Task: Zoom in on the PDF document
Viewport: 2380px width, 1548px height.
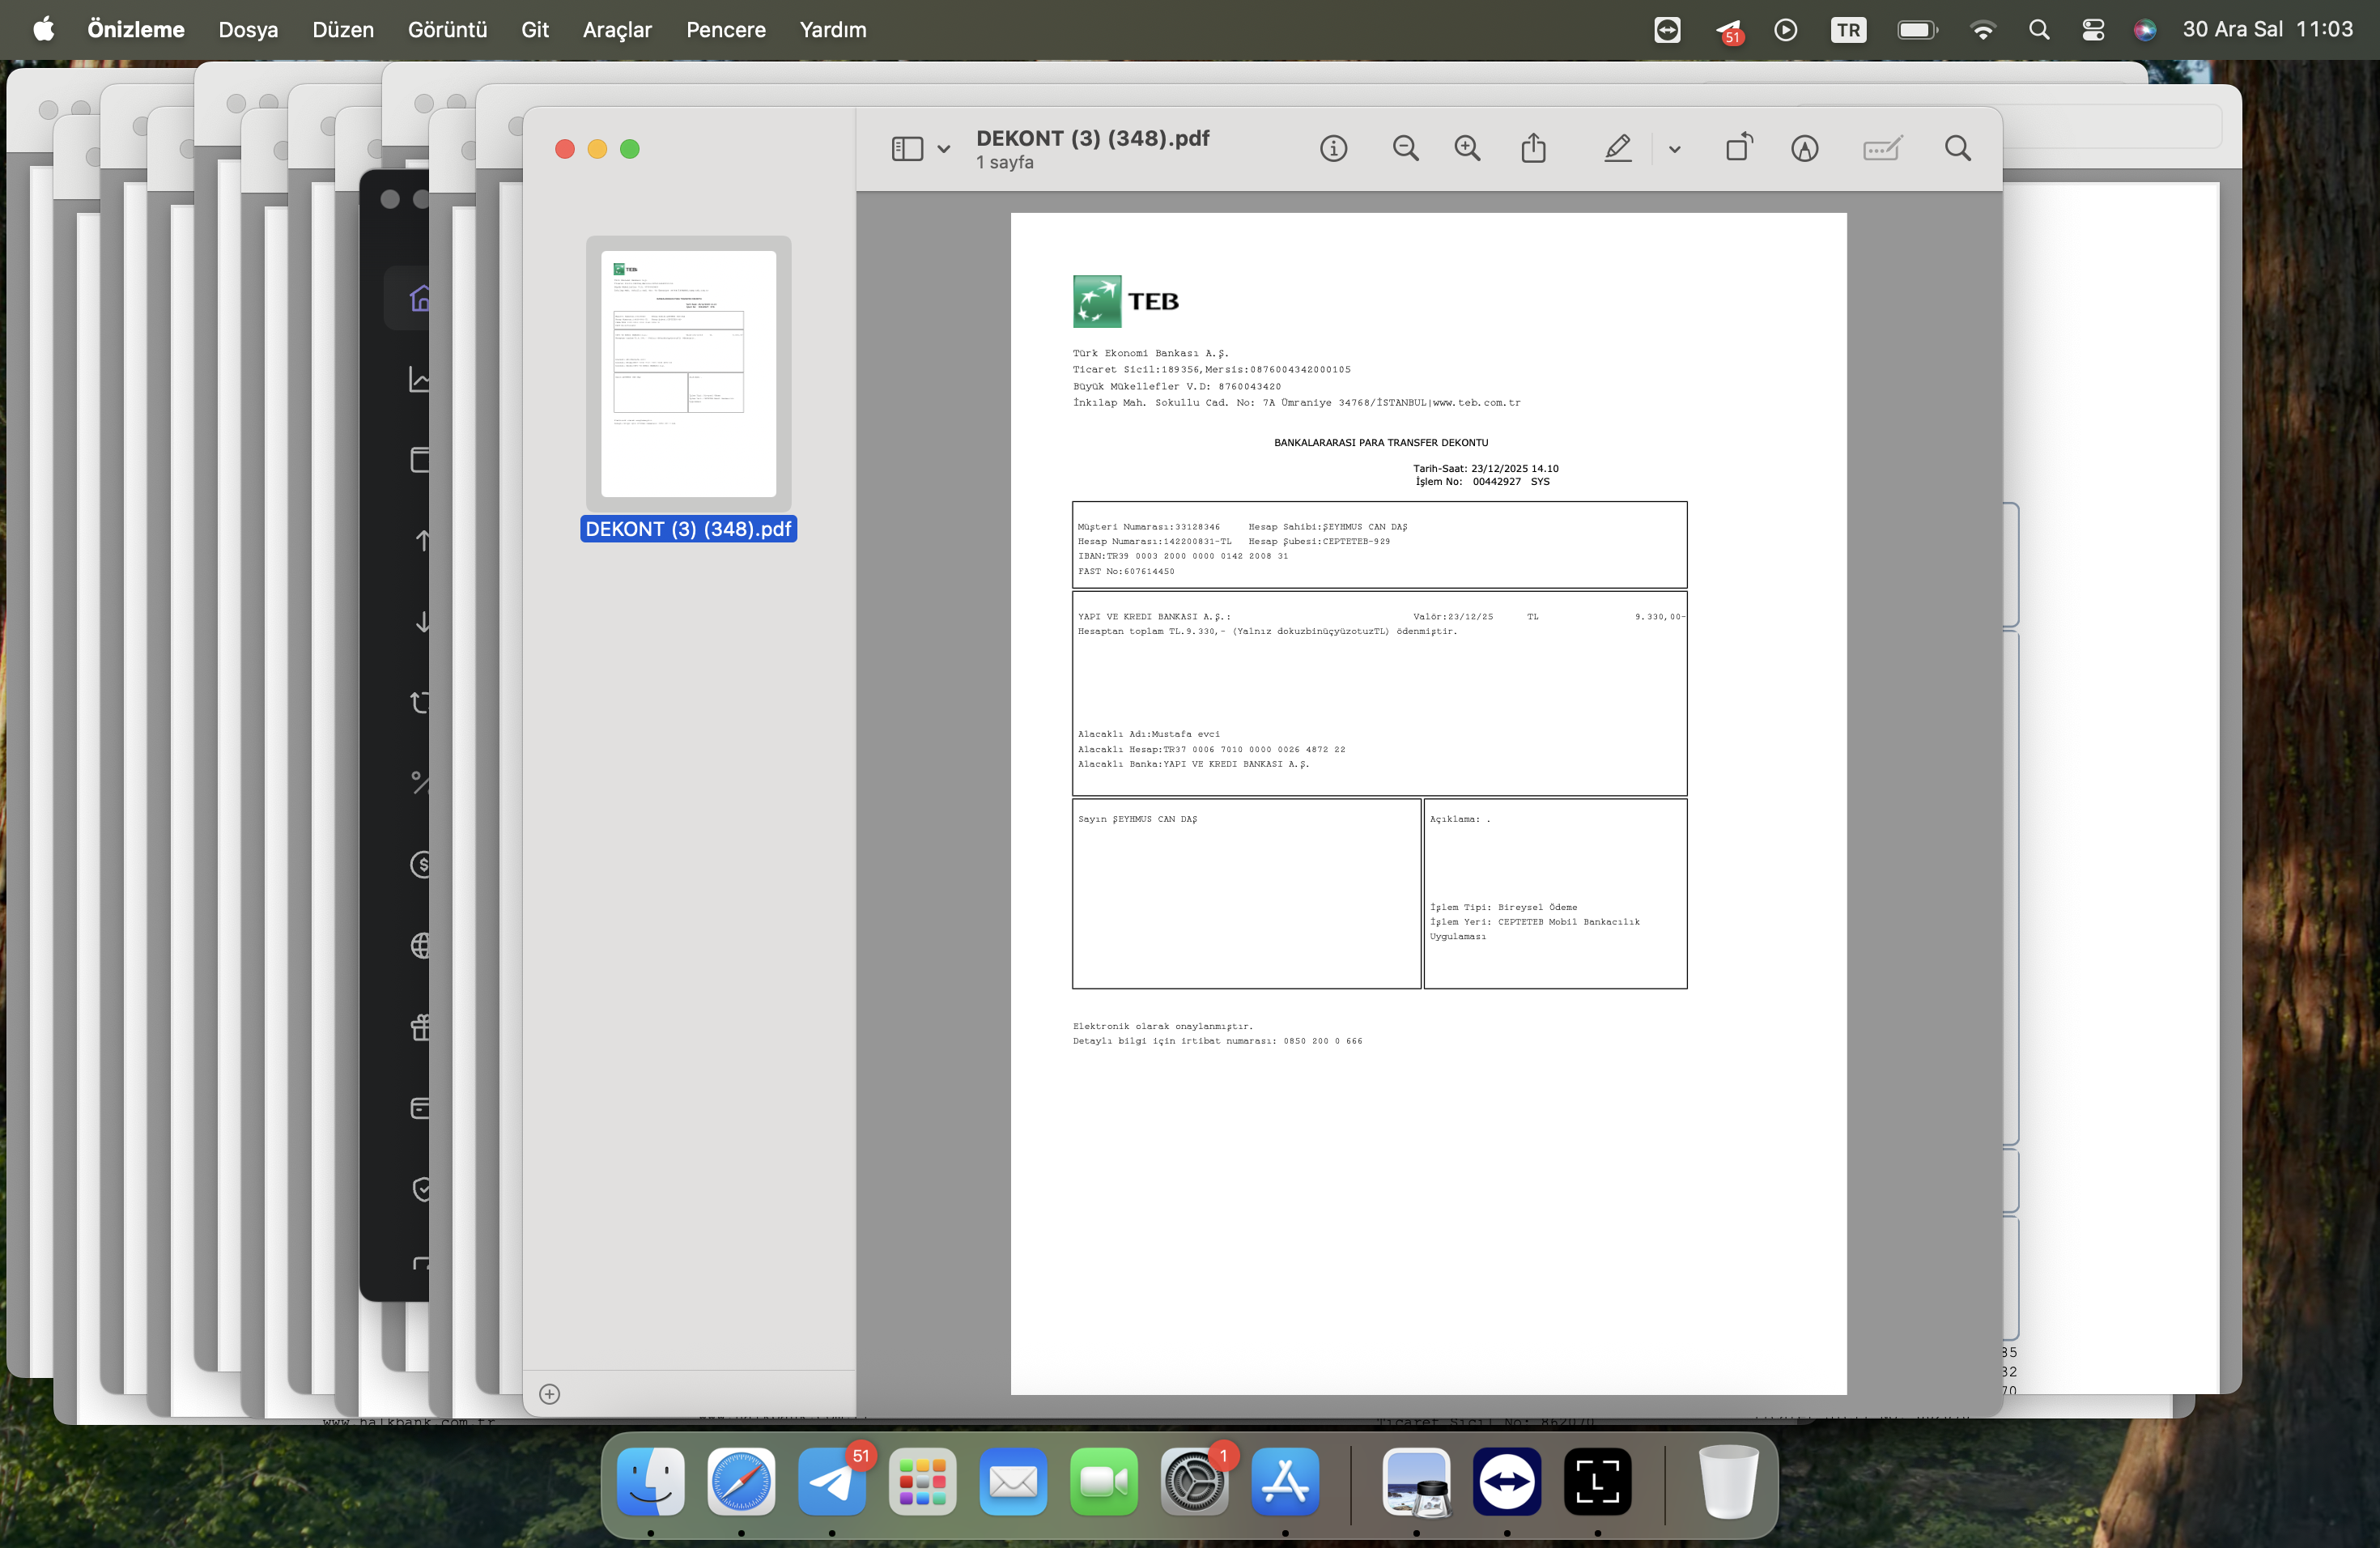Action: pos(1467,149)
